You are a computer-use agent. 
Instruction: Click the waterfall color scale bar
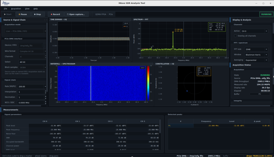click(148, 83)
